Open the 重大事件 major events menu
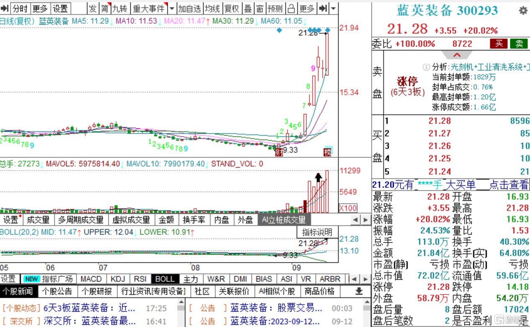 click(x=149, y=8)
